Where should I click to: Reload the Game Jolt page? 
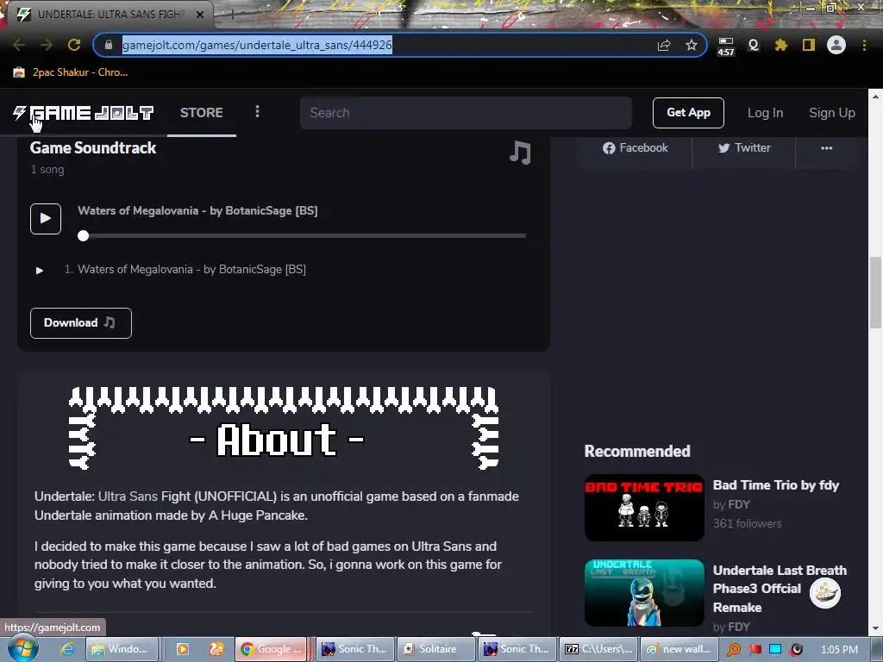[74, 45]
